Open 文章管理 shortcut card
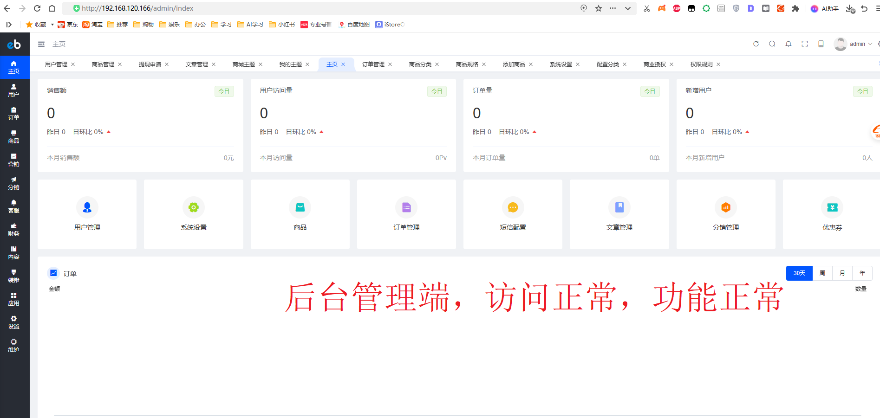The image size is (880, 418). tap(619, 214)
